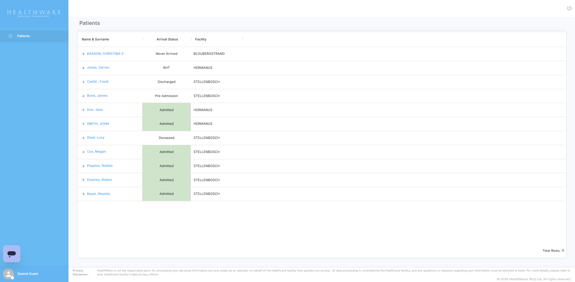Expand the Steel, Lucy row

[83, 138]
